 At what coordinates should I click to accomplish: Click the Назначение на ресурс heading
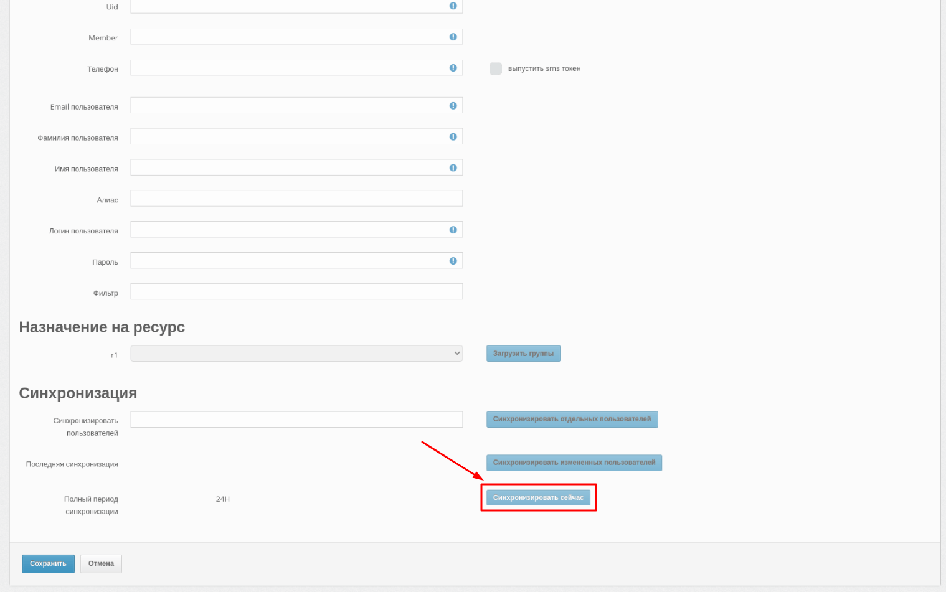click(102, 327)
